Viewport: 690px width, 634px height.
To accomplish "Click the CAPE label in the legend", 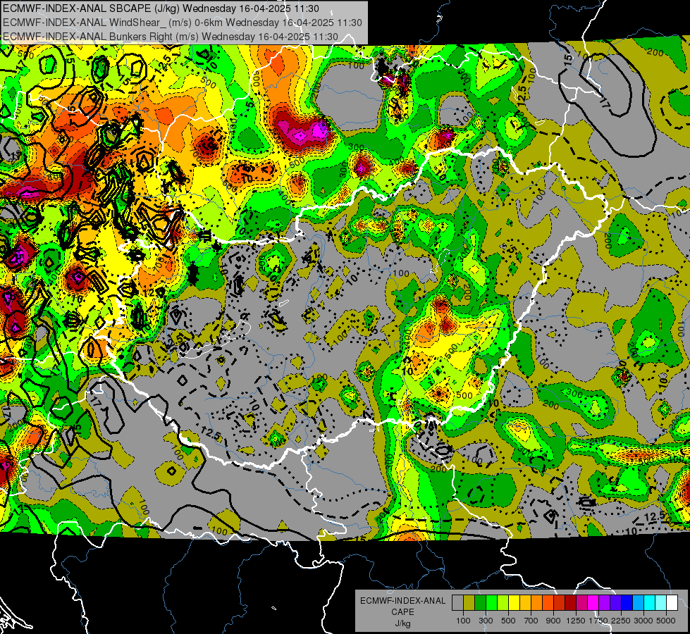I will click(x=402, y=612).
